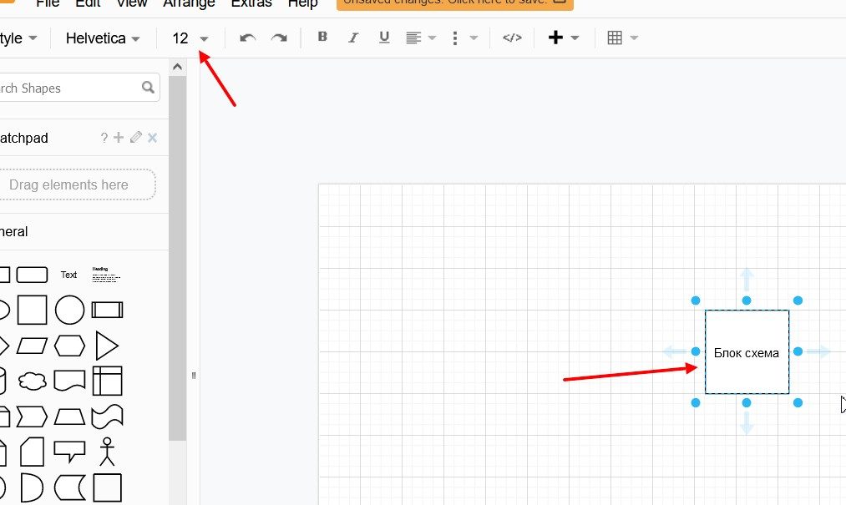
Task: Click the Scratchpad plus icon
Action: point(119,138)
